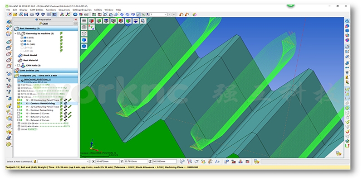Image resolution: width=363 pixels, height=181 pixels.
Task: Click the open folder icon in the toolbar
Action: (15, 14)
